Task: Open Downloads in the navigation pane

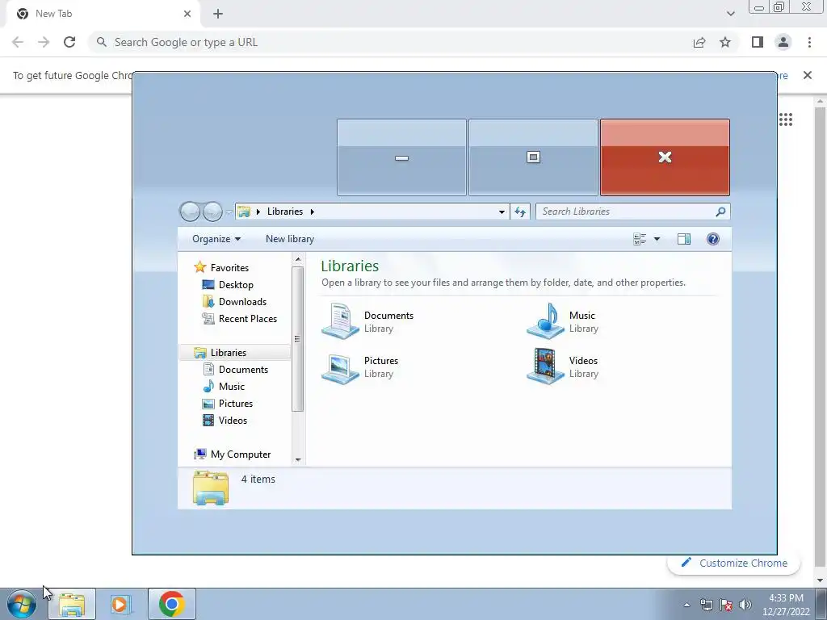Action: (234, 302)
